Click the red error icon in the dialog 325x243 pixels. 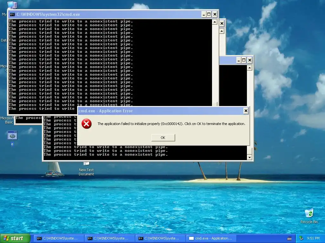pyautogui.click(x=87, y=124)
